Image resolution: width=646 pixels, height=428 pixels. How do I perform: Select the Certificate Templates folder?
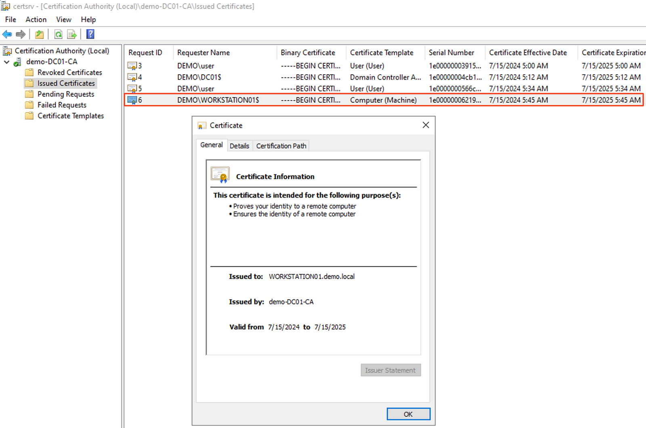[x=70, y=116]
